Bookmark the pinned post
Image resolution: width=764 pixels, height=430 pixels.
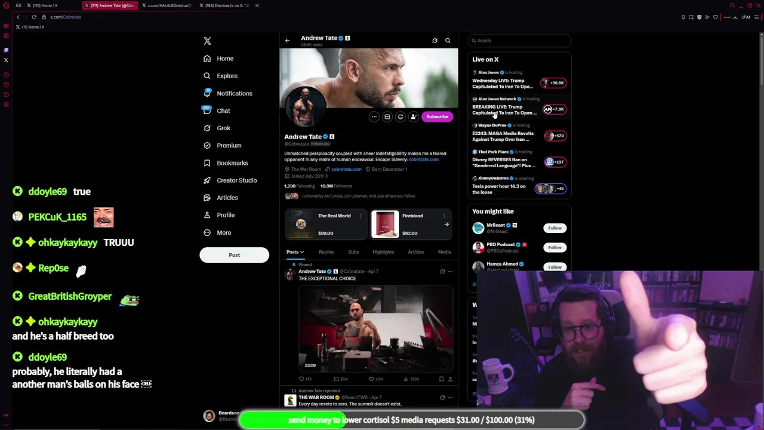(441, 379)
